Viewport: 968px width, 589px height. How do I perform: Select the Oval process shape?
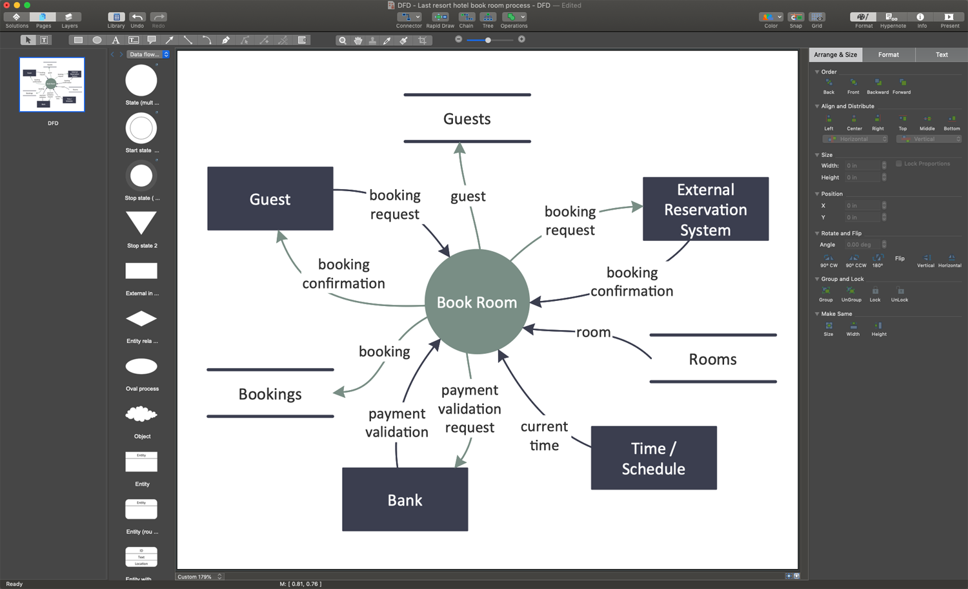point(141,367)
